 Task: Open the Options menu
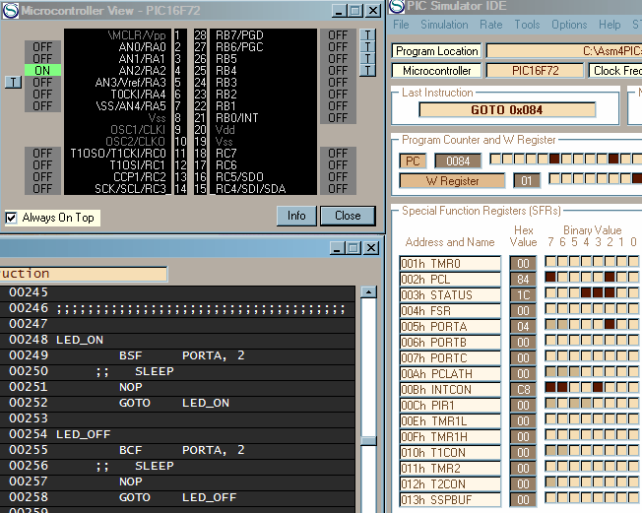(x=569, y=25)
